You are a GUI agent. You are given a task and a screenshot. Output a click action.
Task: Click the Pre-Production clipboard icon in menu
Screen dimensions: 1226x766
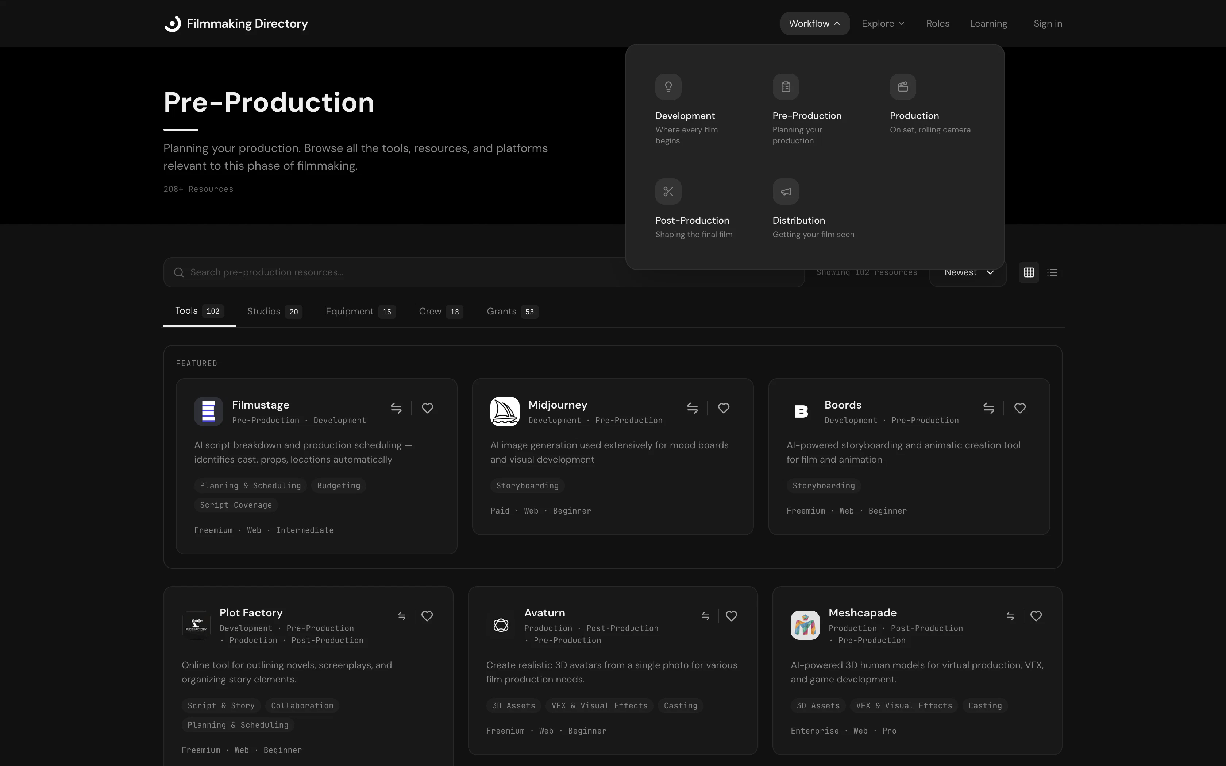785,87
